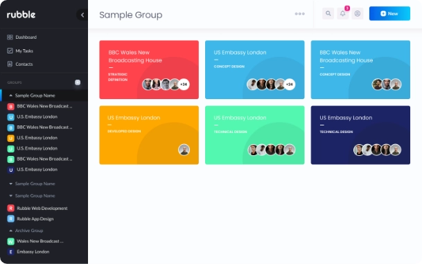Click +24 badge on blue US Embassy card
Viewport: 422px width, 264px height.
point(290,85)
